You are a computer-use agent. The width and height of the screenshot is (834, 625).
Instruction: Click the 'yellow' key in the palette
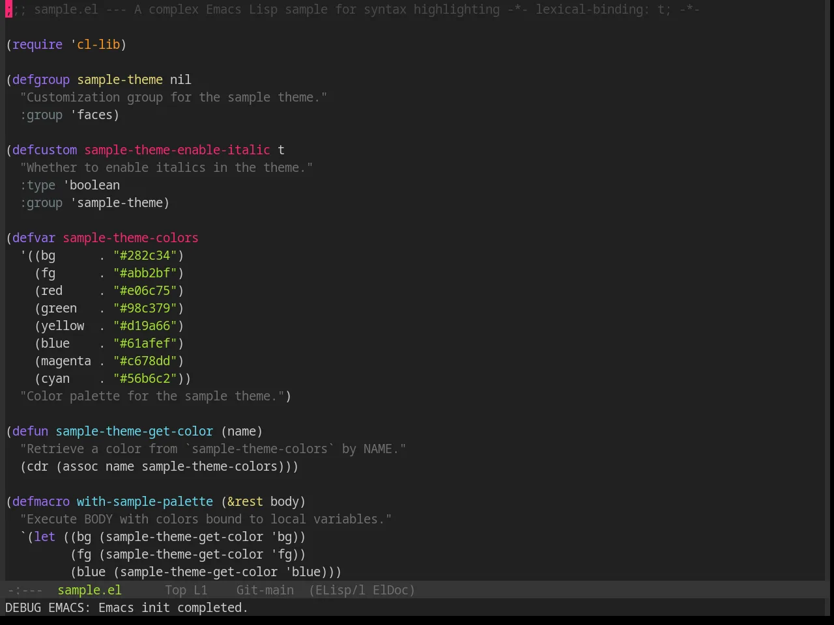pyautogui.click(x=63, y=326)
